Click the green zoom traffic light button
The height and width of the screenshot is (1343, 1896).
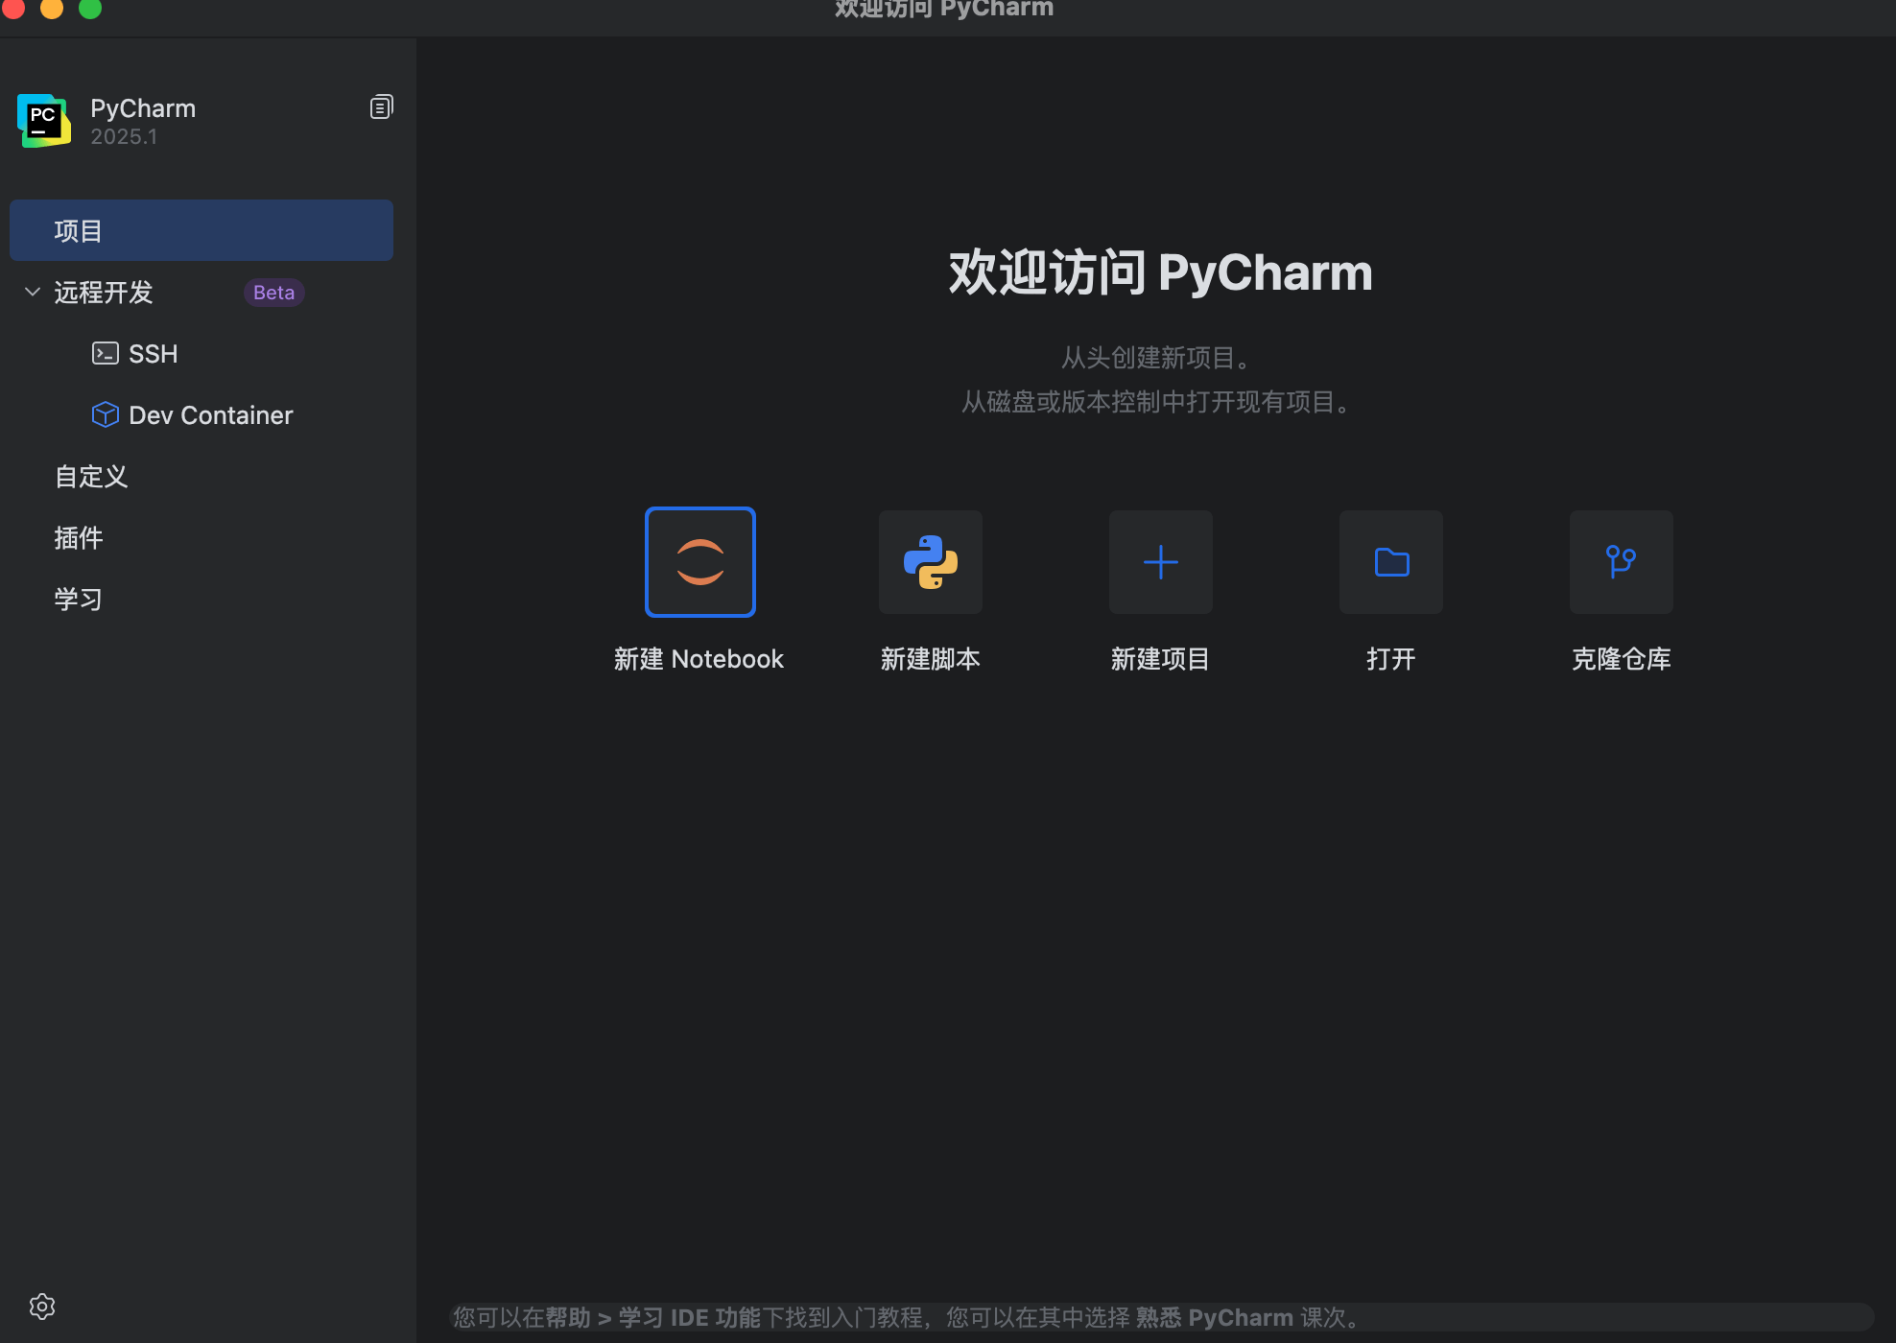tap(90, 9)
